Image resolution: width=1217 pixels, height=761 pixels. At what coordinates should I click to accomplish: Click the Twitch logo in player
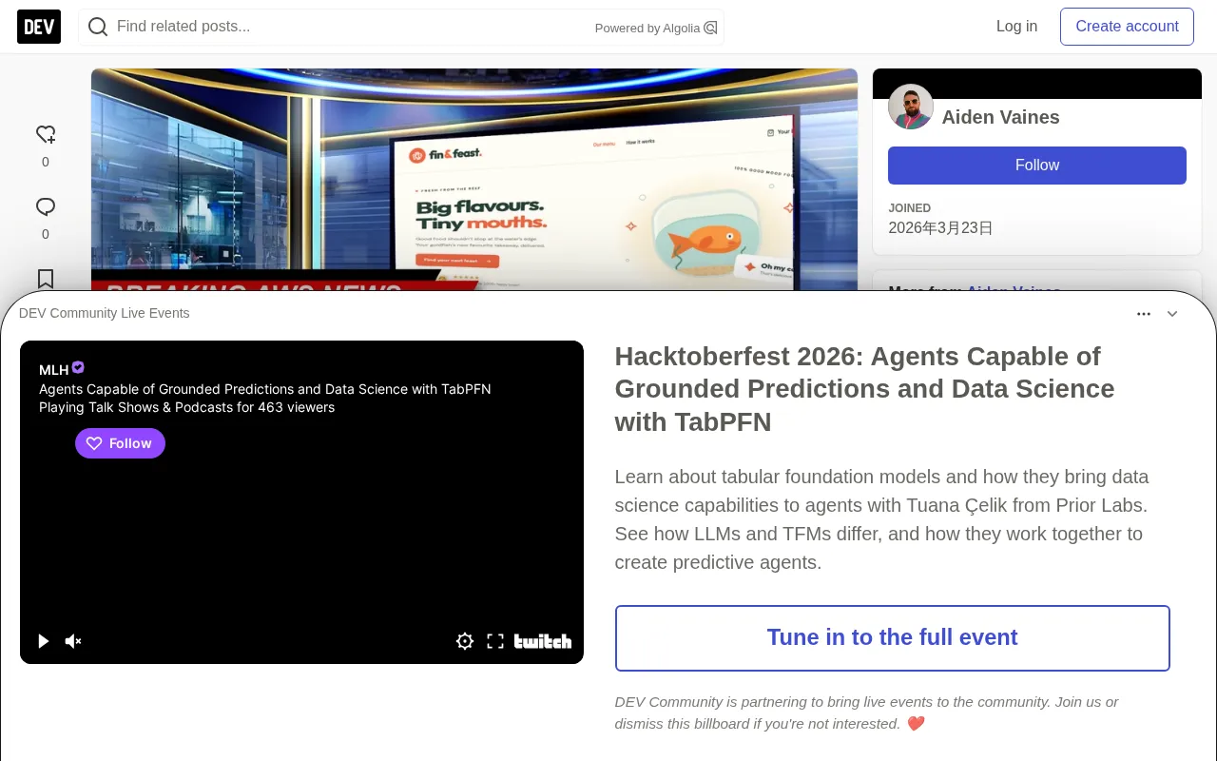click(543, 641)
